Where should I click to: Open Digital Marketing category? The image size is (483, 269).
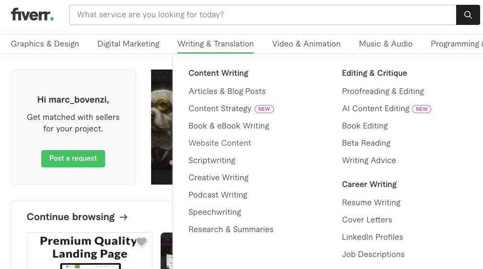[x=129, y=44]
